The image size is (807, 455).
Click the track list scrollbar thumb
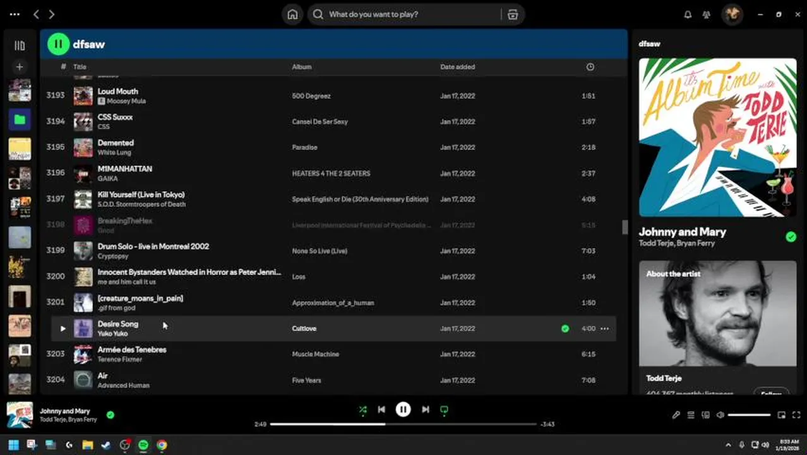tap(625, 227)
